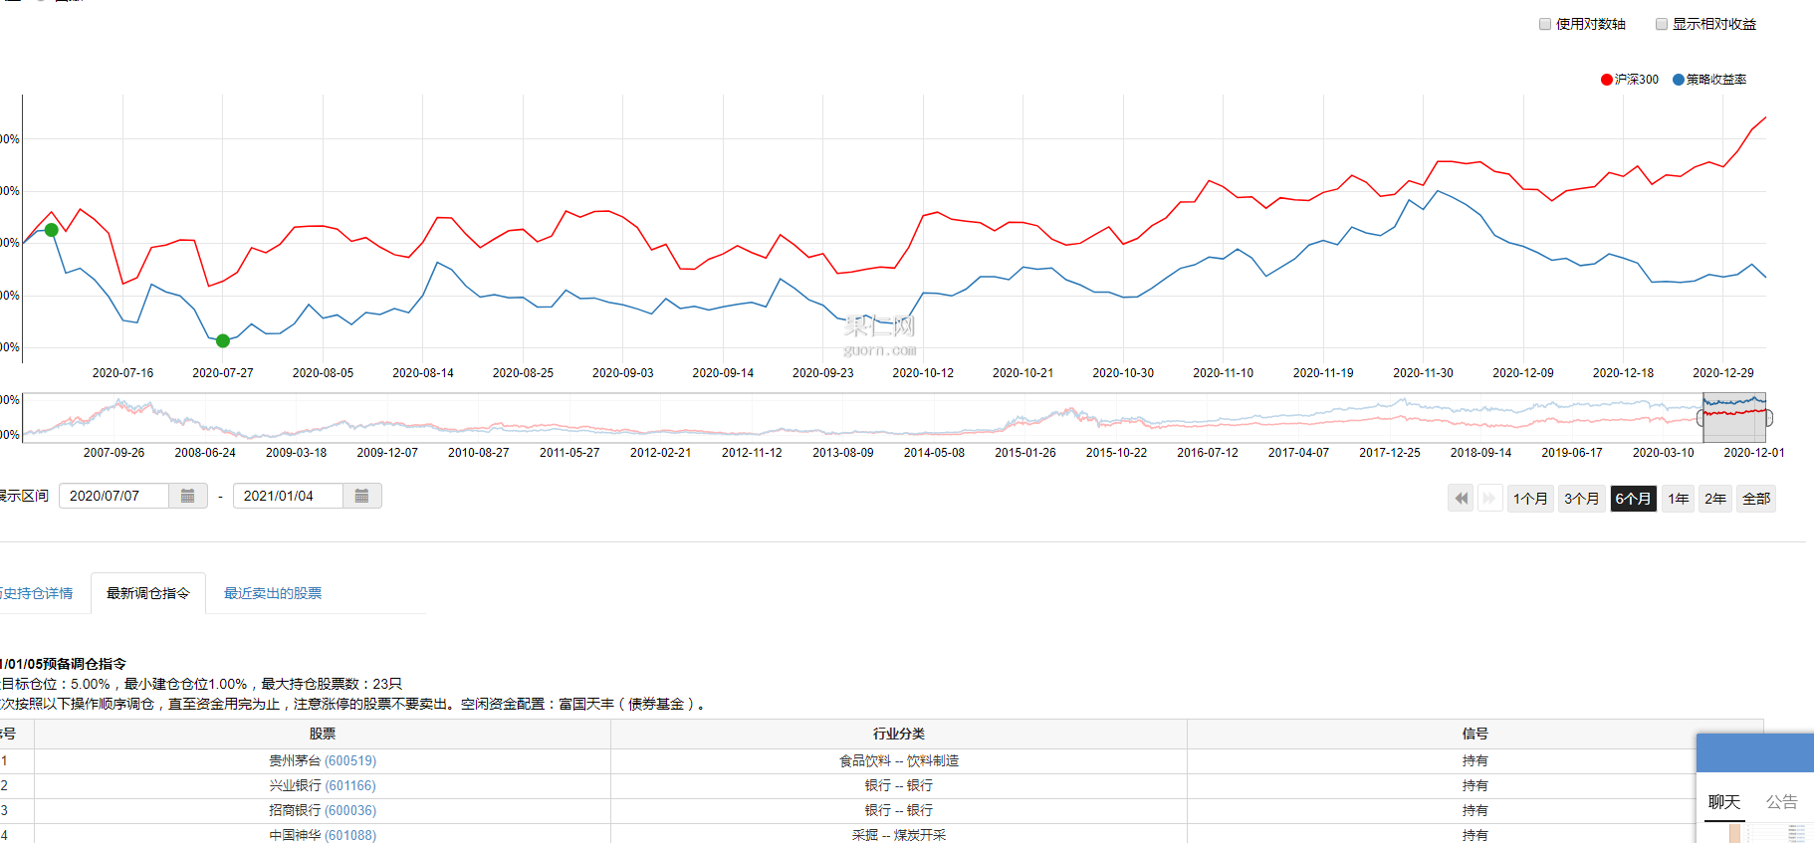Switch to the 聊天 chat tab
Image resolution: width=1814 pixels, height=843 pixels.
pyautogui.click(x=1724, y=802)
